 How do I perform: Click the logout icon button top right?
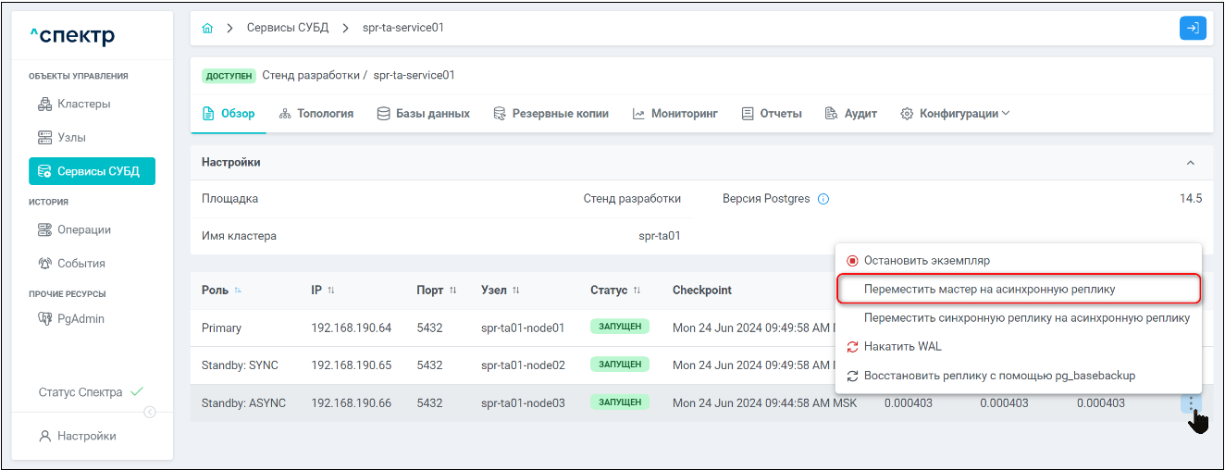click(1193, 28)
